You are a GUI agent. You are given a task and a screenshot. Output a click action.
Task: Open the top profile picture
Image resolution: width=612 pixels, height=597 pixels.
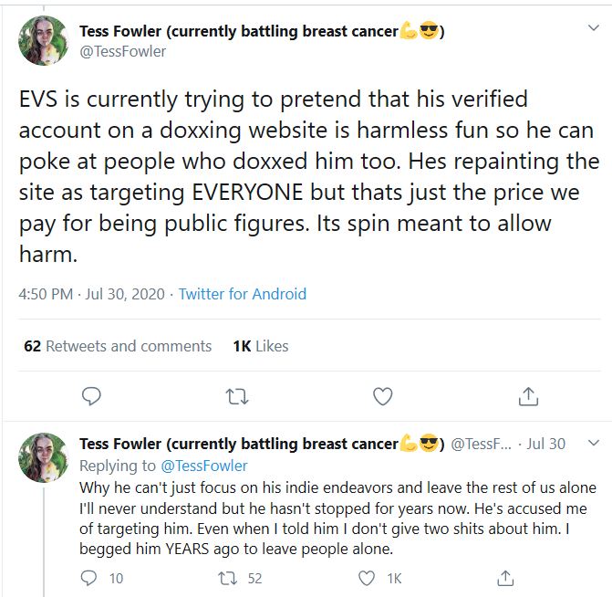44,40
